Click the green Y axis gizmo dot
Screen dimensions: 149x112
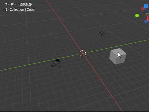coord(137,16)
